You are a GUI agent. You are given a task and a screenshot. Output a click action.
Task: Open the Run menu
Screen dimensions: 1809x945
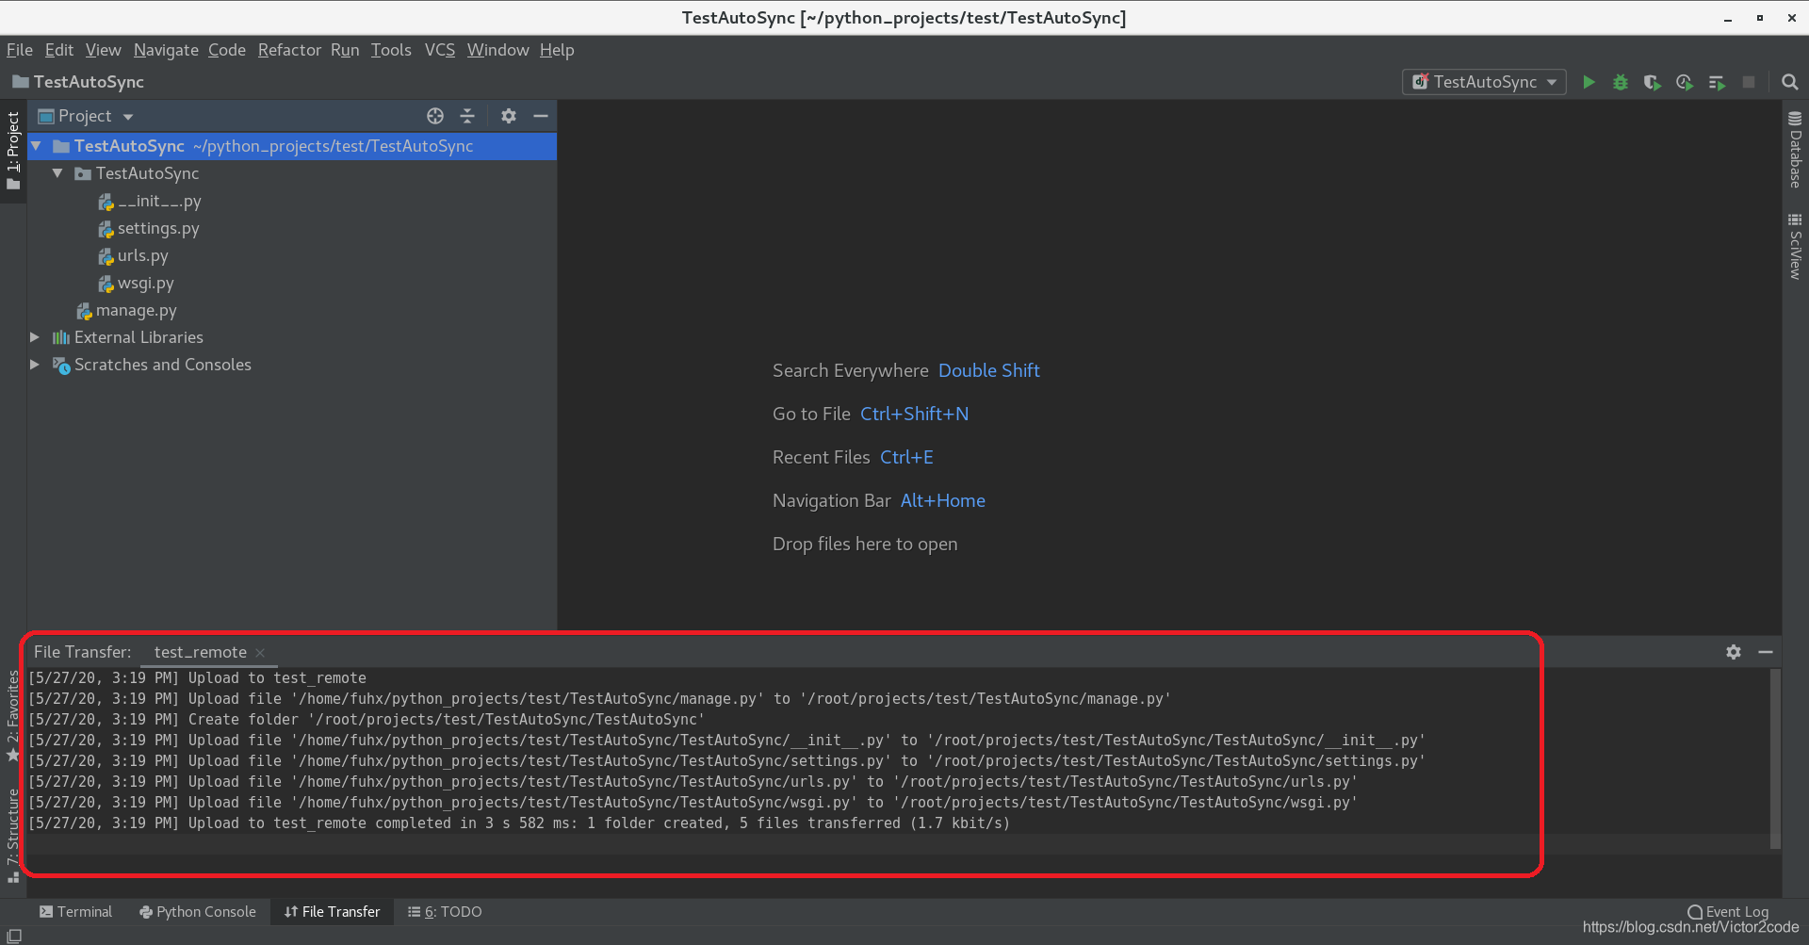pyautogui.click(x=345, y=50)
